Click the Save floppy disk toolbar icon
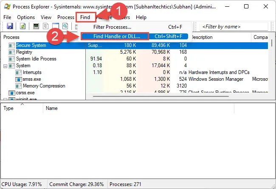 pyautogui.click(x=10, y=26)
